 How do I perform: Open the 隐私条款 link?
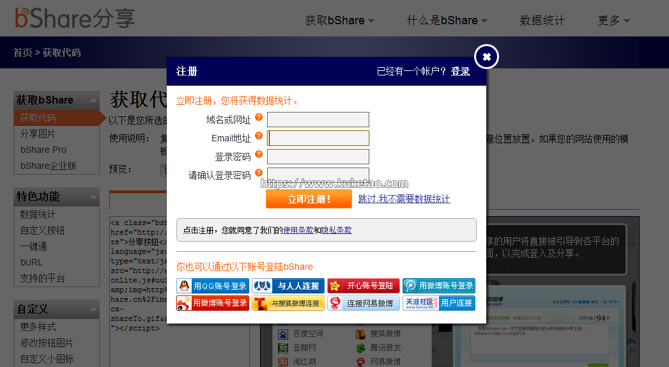pos(336,230)
